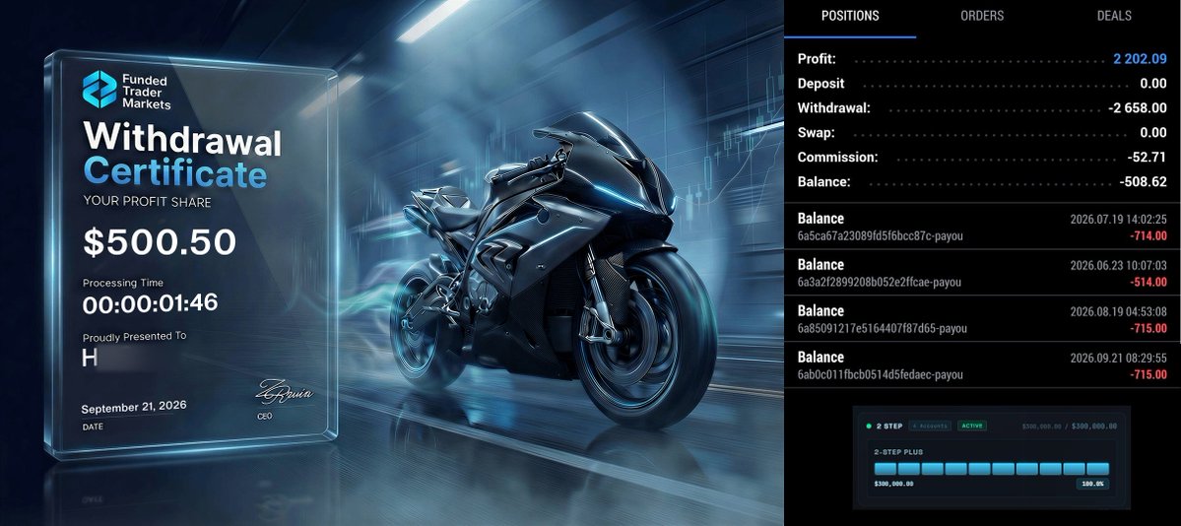Screen dimensions: 1181x526
Task: Click the $300,000.00 / $300,000.00 account total
Action: click(x=1070, y=426)
